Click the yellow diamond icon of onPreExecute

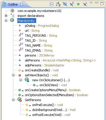pos(27,105)
